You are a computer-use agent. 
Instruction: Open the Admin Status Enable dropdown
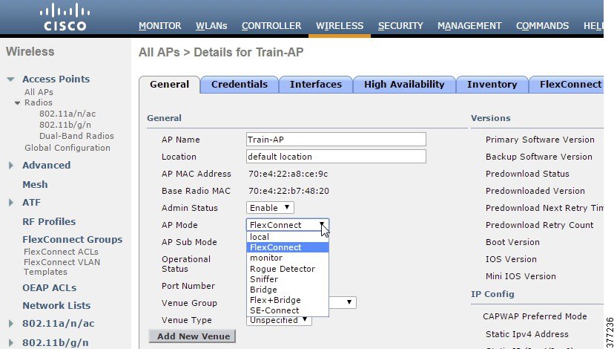pos(270,208)
